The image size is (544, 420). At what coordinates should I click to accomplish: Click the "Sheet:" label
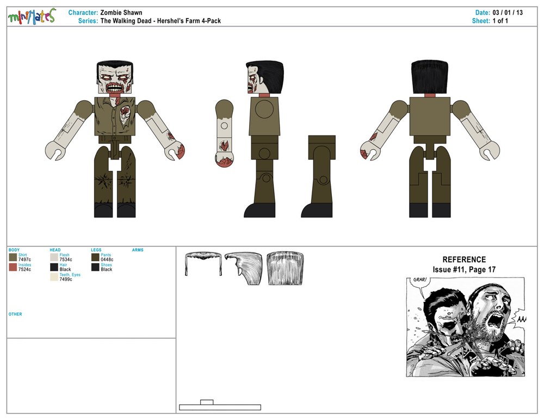[481, 21]
